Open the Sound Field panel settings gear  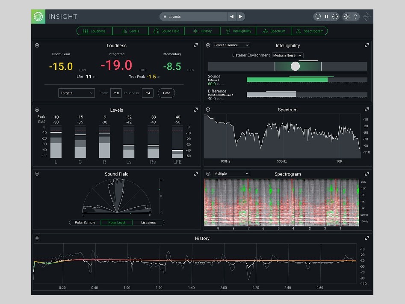coord(37,174)
